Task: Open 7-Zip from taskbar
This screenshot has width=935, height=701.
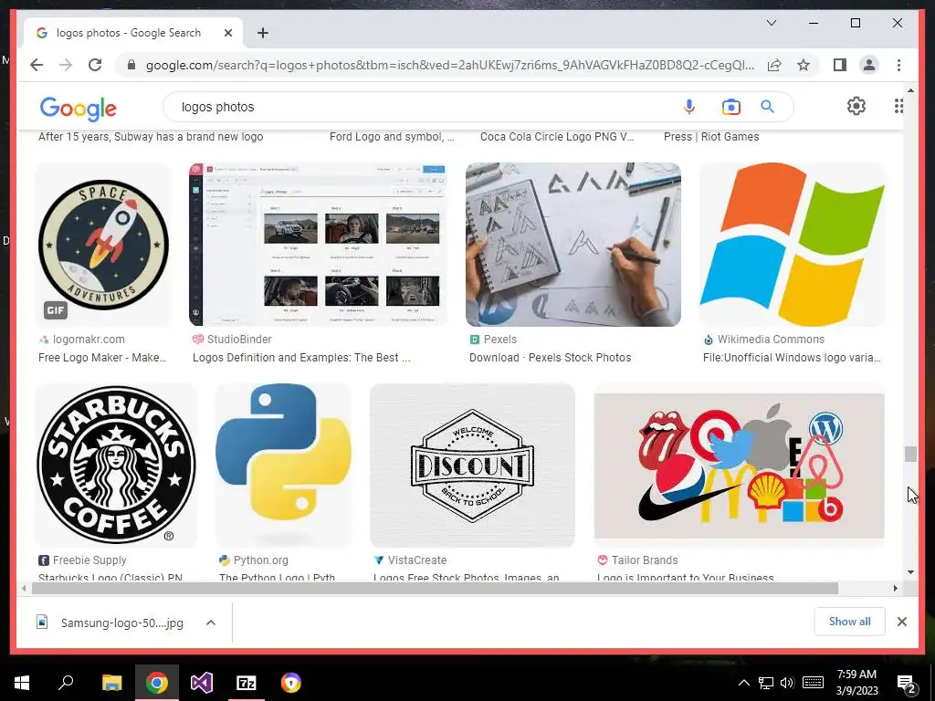Action: (x=247, y=683)
